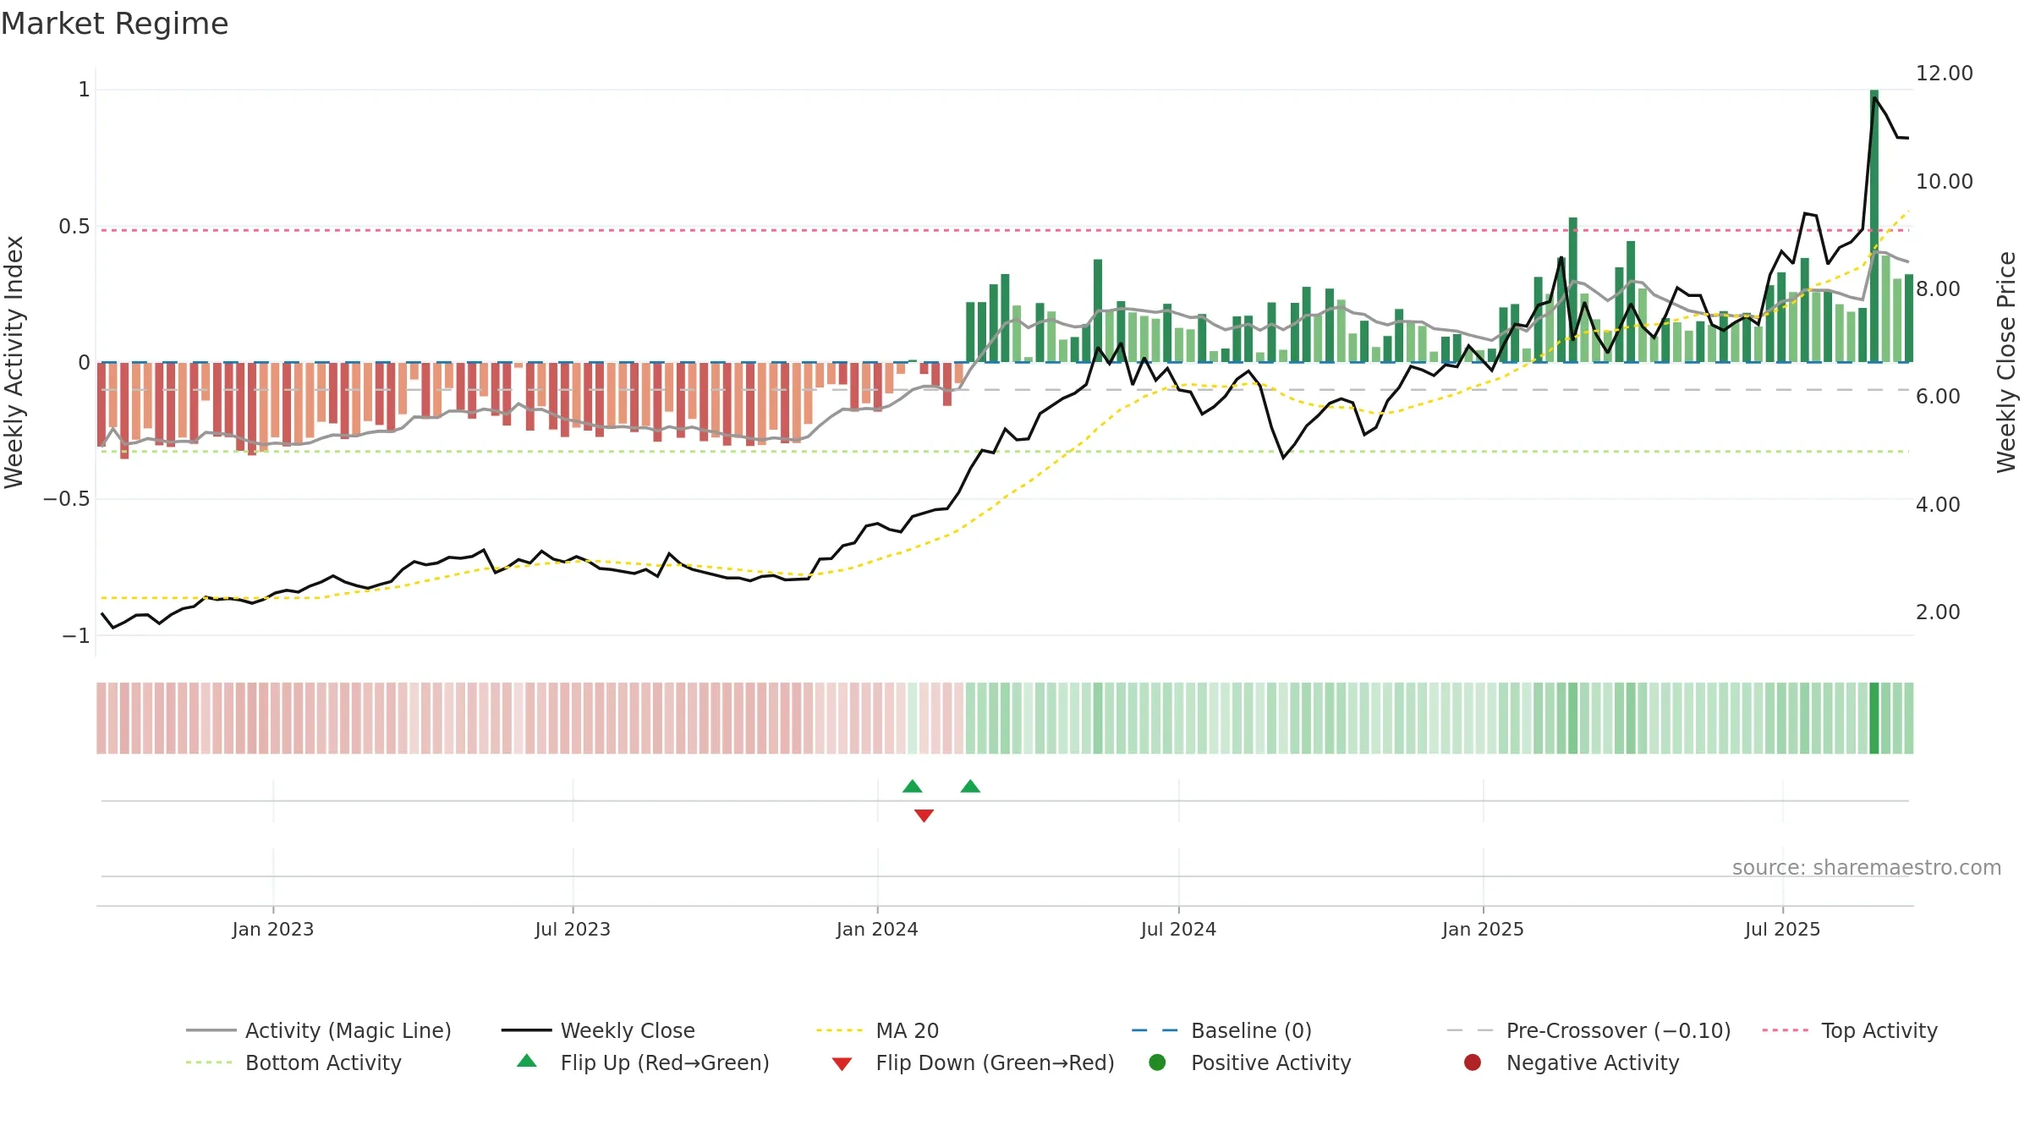Click the Jul 2025 axis label
Screen dimensions: 2030x1142
1782,930
